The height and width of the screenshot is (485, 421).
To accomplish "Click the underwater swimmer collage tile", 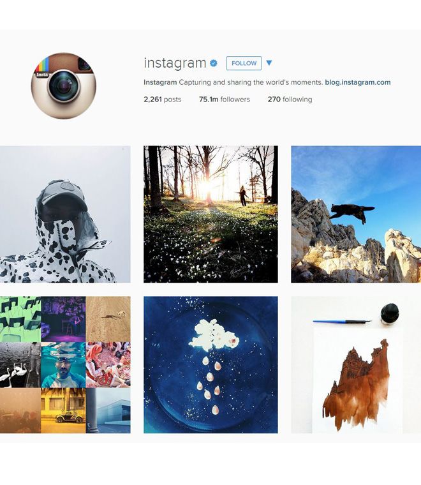I will point(63,364).
